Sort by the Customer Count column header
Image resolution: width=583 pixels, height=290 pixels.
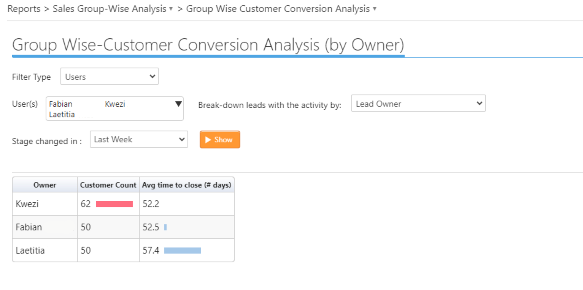[108, 185]
